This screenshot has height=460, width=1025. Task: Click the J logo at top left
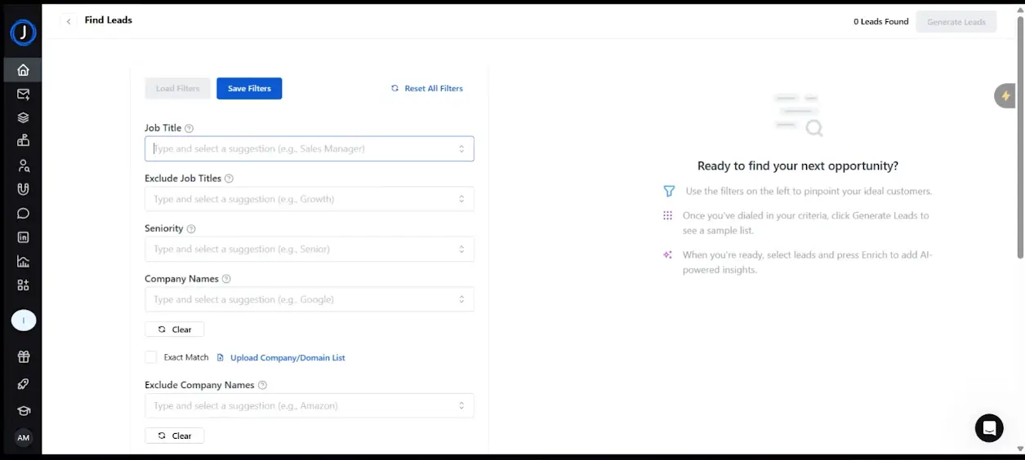tap(23, 33)
